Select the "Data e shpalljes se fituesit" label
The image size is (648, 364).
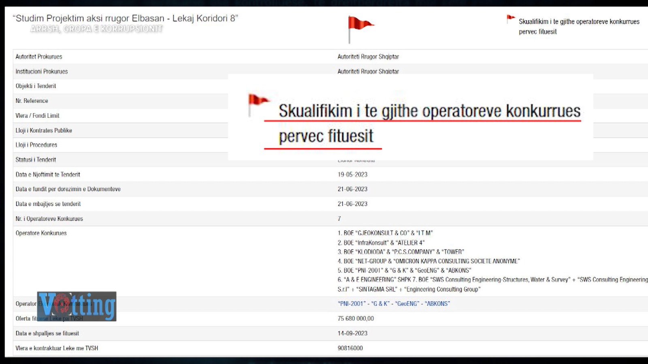[x=47, y=334]
